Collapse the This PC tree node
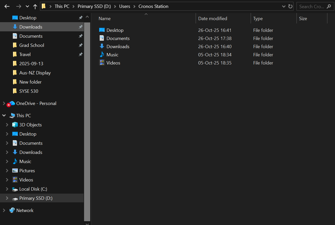This screenshot has height=225, width=335. (x=4, y=115)
